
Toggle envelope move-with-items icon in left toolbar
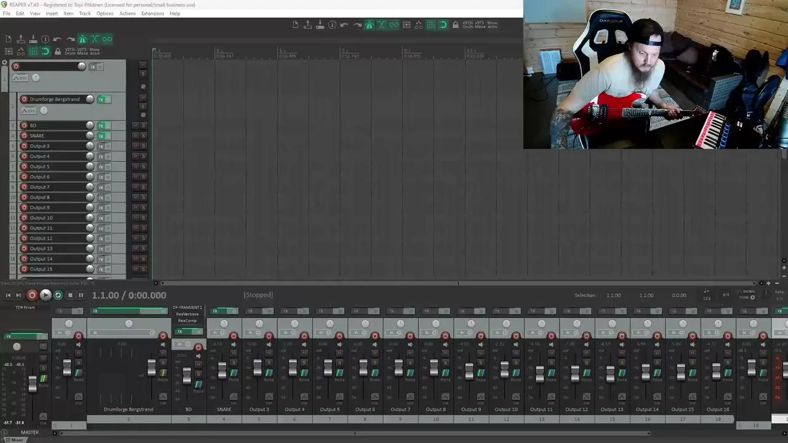click(21, 51)
